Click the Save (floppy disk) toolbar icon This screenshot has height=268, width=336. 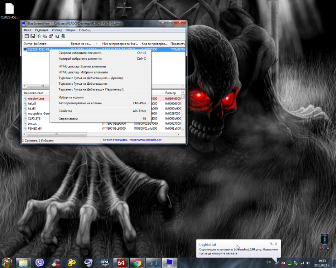33,36
